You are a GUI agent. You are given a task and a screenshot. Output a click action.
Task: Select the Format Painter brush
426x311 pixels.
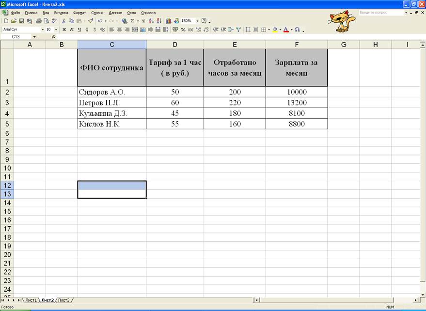91,21
